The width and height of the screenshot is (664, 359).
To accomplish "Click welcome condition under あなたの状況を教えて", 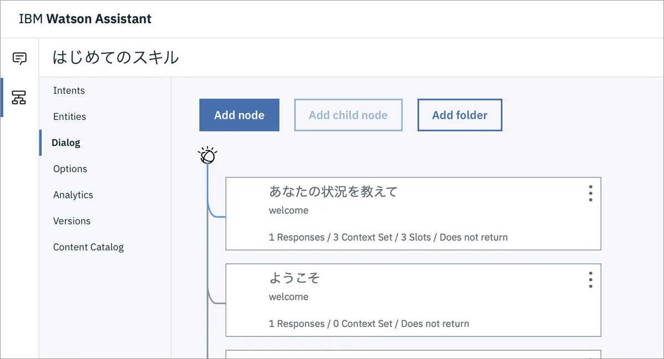I will tap(289, 210).
